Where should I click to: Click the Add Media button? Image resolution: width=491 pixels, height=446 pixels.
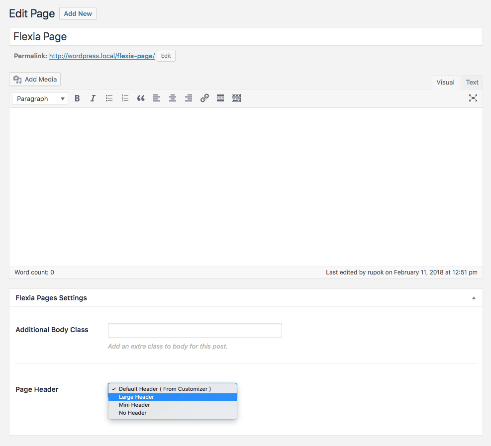pyautogui.click(x=35, y=79)
